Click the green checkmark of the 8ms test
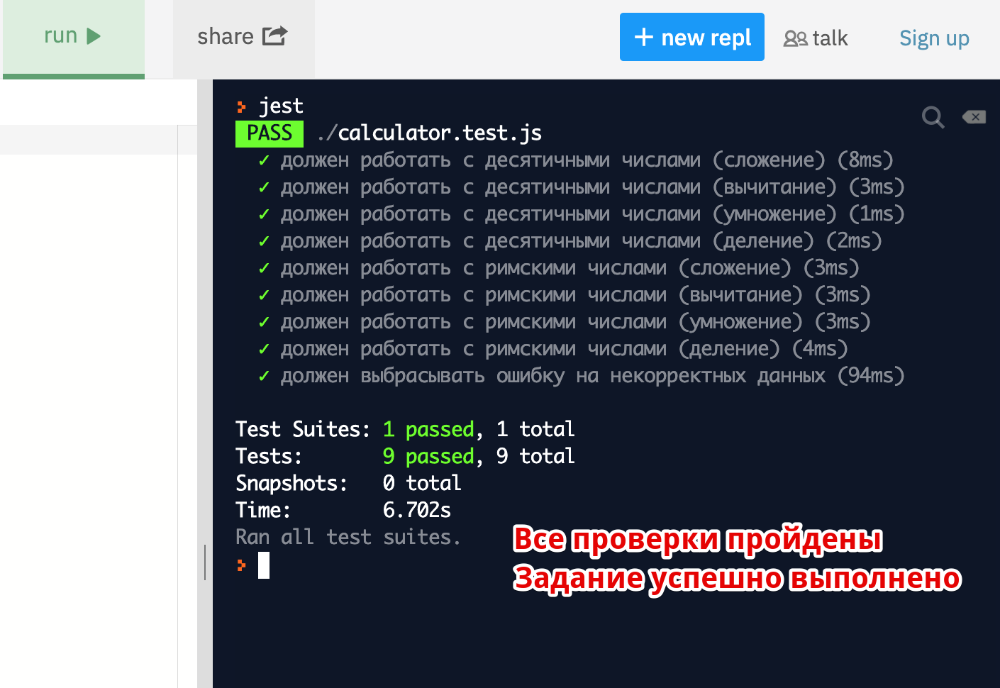Viewport: 1000px width, 688px height. click(264, 161)
